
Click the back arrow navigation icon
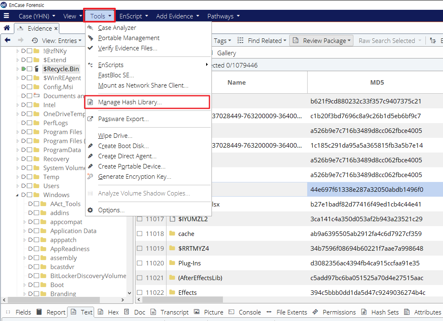tap(8, 40)
